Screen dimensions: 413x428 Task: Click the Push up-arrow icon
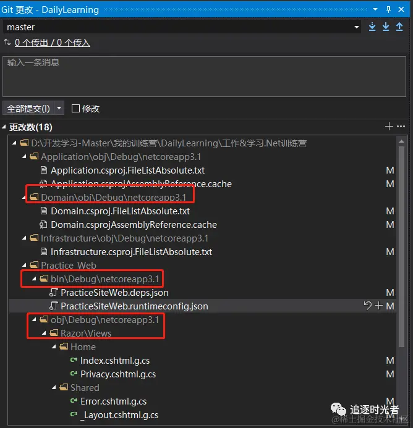click(399, 27)
